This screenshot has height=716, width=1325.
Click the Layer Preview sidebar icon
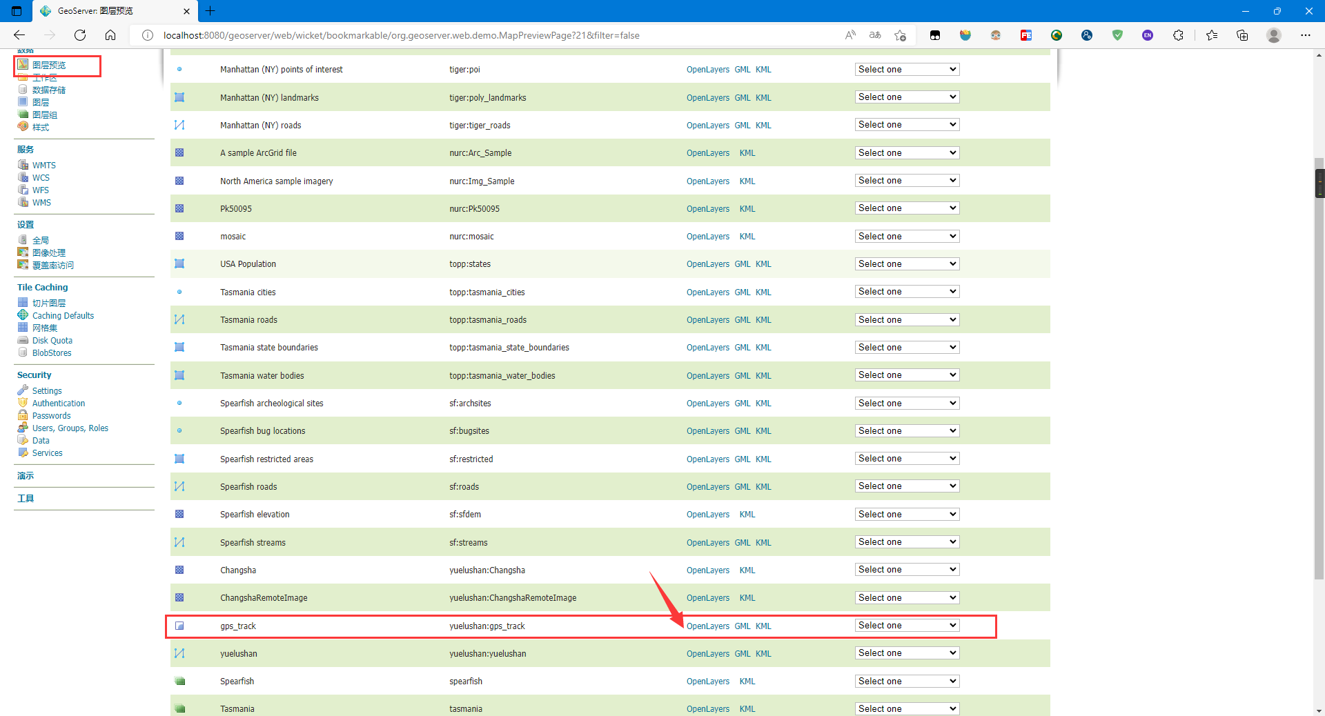(x=23, y=64)
